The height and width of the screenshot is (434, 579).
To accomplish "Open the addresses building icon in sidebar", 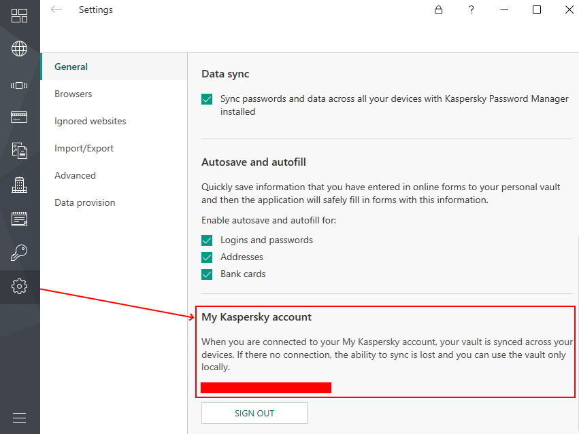I will pyautogui.click(x=19, y=185).
